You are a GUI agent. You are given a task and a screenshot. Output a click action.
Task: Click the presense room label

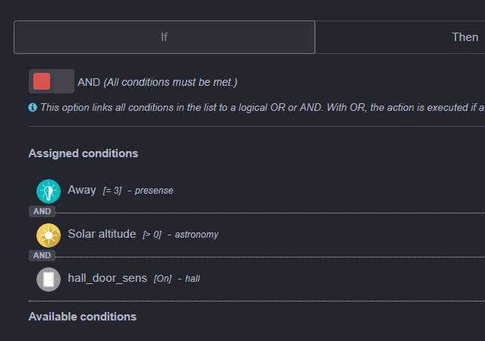154,191
